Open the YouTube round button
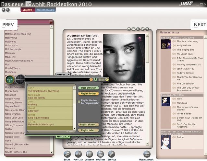 click(101, 154)
